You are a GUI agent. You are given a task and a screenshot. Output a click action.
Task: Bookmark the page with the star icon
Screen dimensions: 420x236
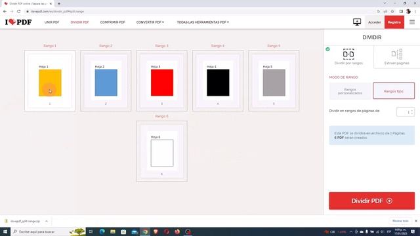pyautogui.click(x=392, y=12)
